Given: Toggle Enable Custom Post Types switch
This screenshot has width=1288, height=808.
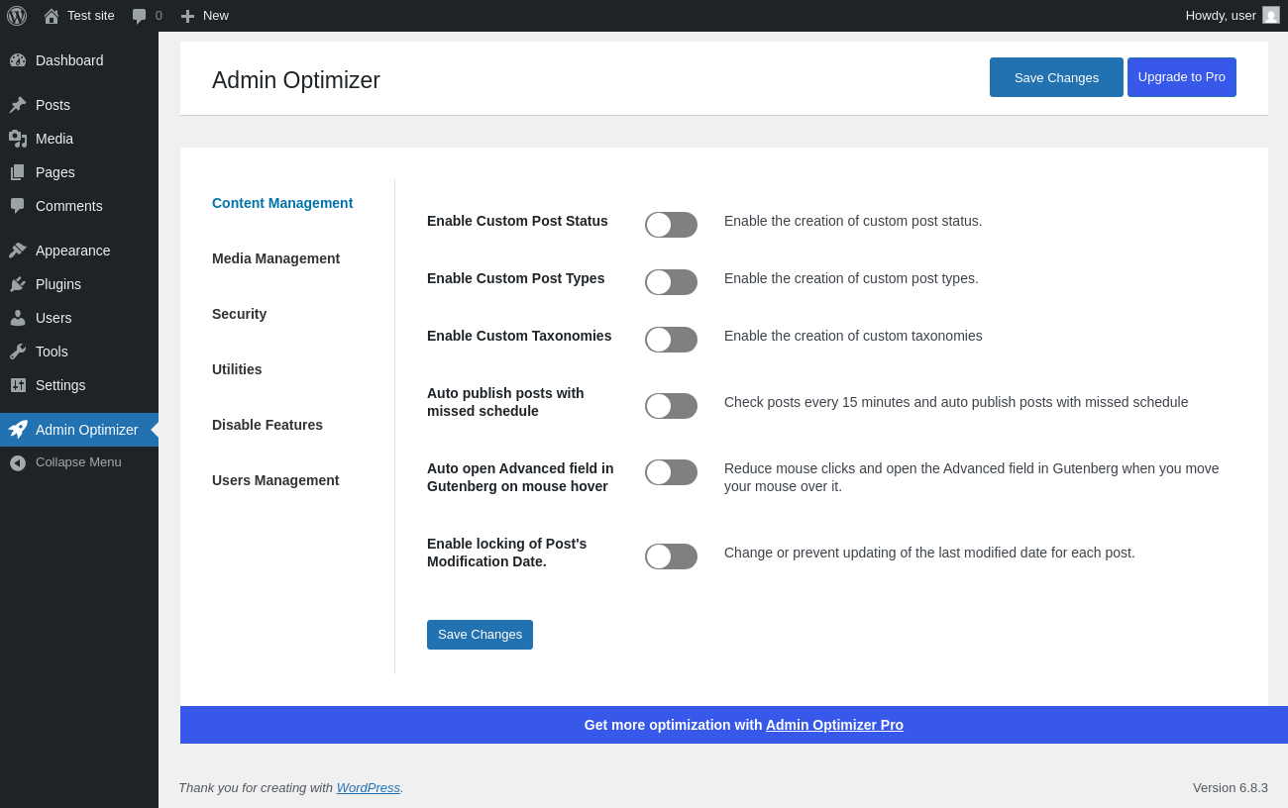Looking at the screenshot, I should [671, 282].
